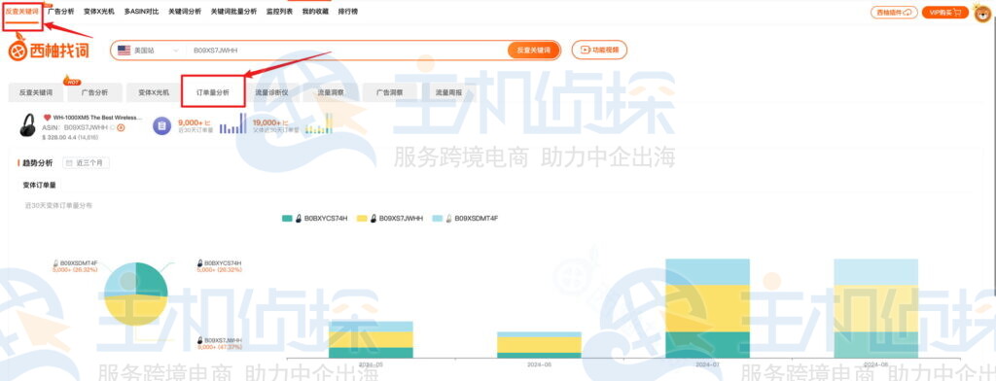
Task: Click the 西柚插件 plugin download button
Action: tap(894, 12)
